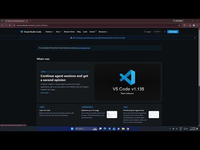
Task: Expand the Docs dropdown menu
Action: pos(59,32)
